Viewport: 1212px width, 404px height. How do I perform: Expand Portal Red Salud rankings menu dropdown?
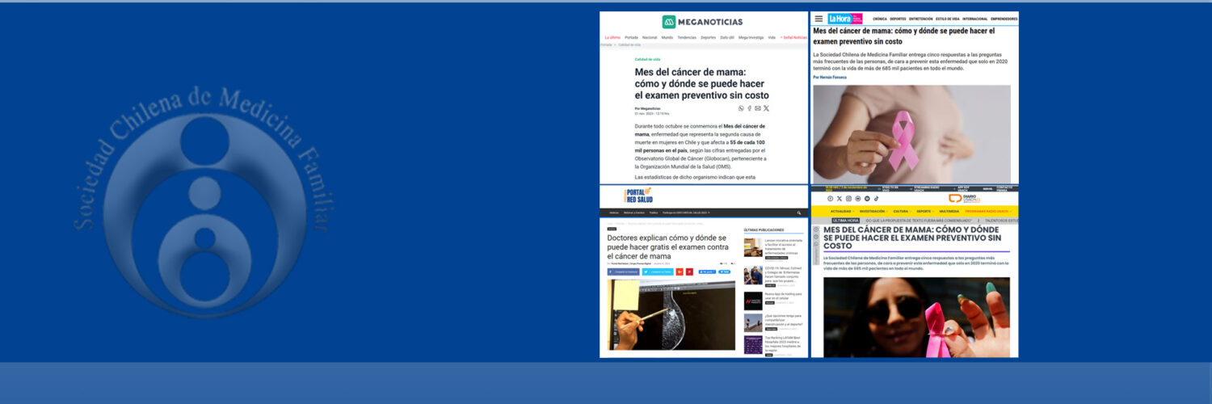(x=686, y=213)
